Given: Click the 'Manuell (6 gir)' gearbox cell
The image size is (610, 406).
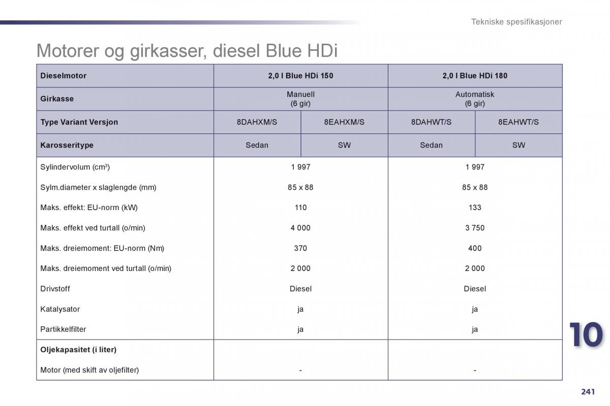Looking at the screenshot, I should (300, 99).
